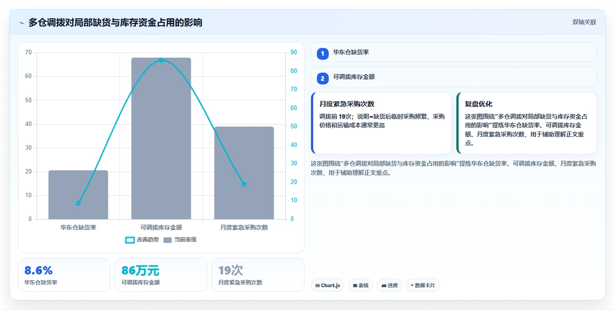615x310 pixels.
Task: Select the 华东仓缺货率 list row
Action: pyautogui.click(x=454, y=52)
